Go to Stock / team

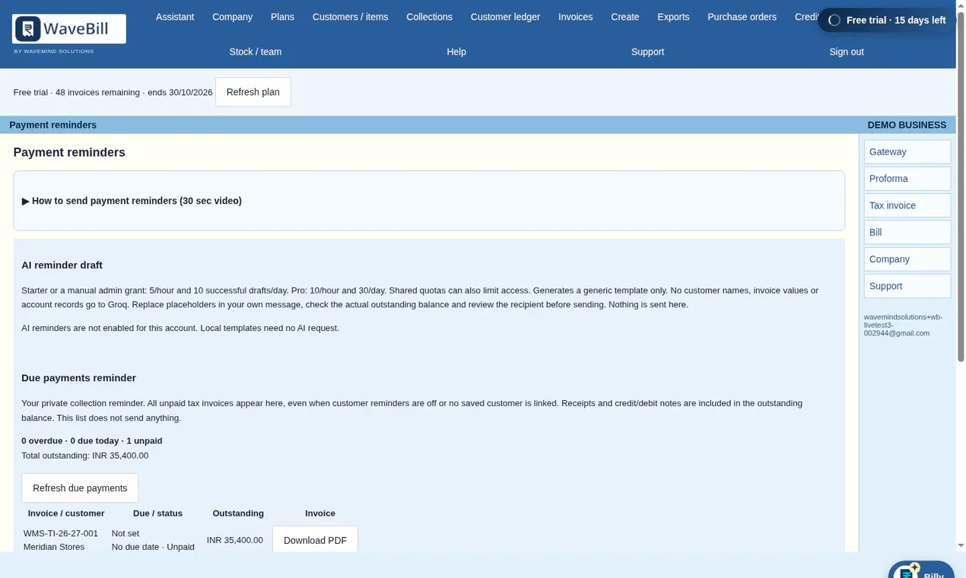tap(256, 52)
